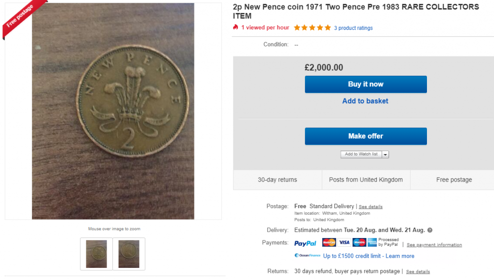Click the PayPal logo icon

[305, 243]
